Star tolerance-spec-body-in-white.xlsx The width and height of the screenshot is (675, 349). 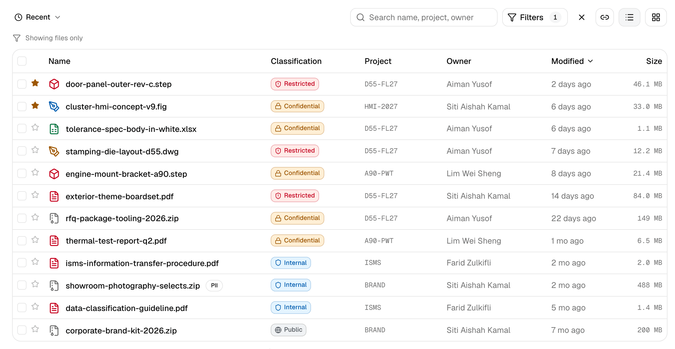click(35, 128)
